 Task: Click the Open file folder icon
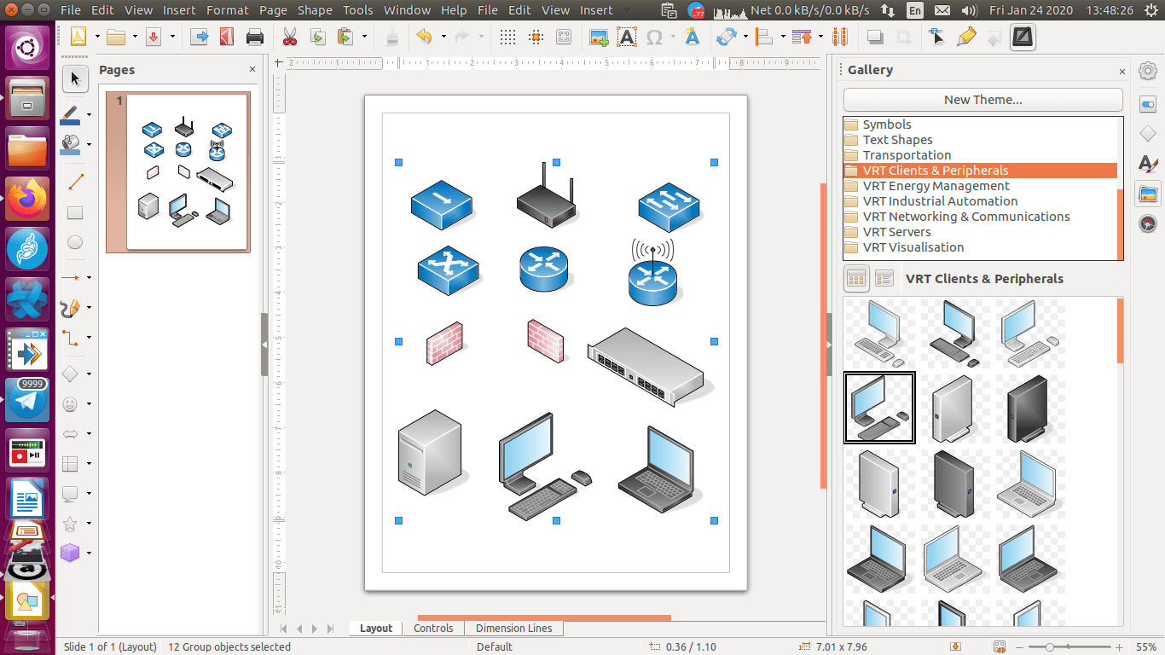click(x=116, y=37)
